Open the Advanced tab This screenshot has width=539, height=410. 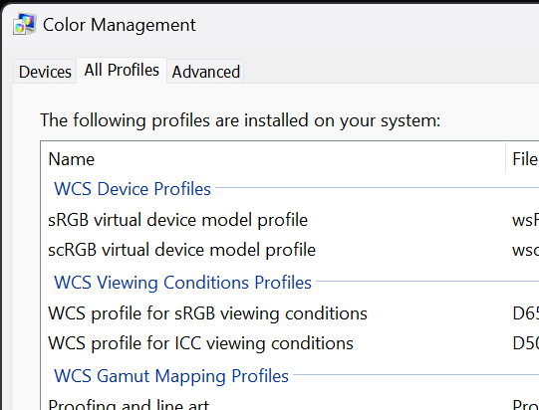pyautogui.click(x=205, y=72)
